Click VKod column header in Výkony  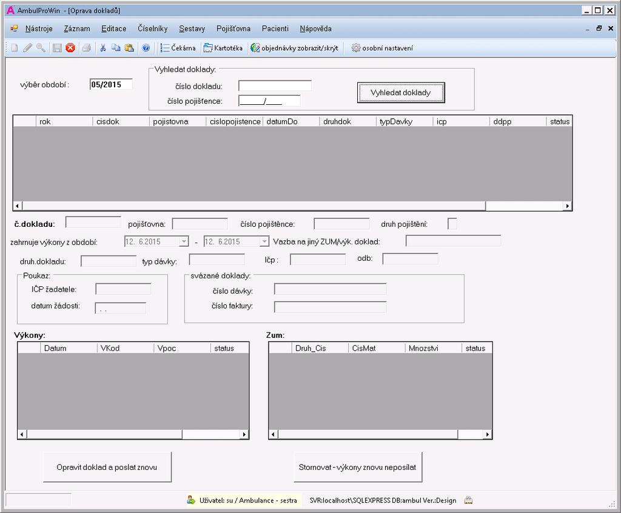[x=125, y=348]
